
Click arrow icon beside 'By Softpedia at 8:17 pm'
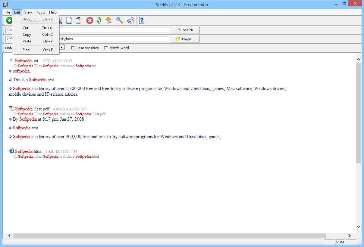click(x=10, y=119)
